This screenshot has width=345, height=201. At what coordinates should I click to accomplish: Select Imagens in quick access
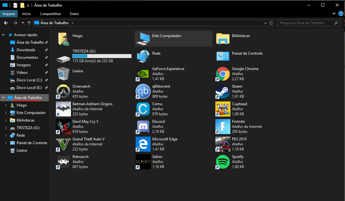point(24,65)
